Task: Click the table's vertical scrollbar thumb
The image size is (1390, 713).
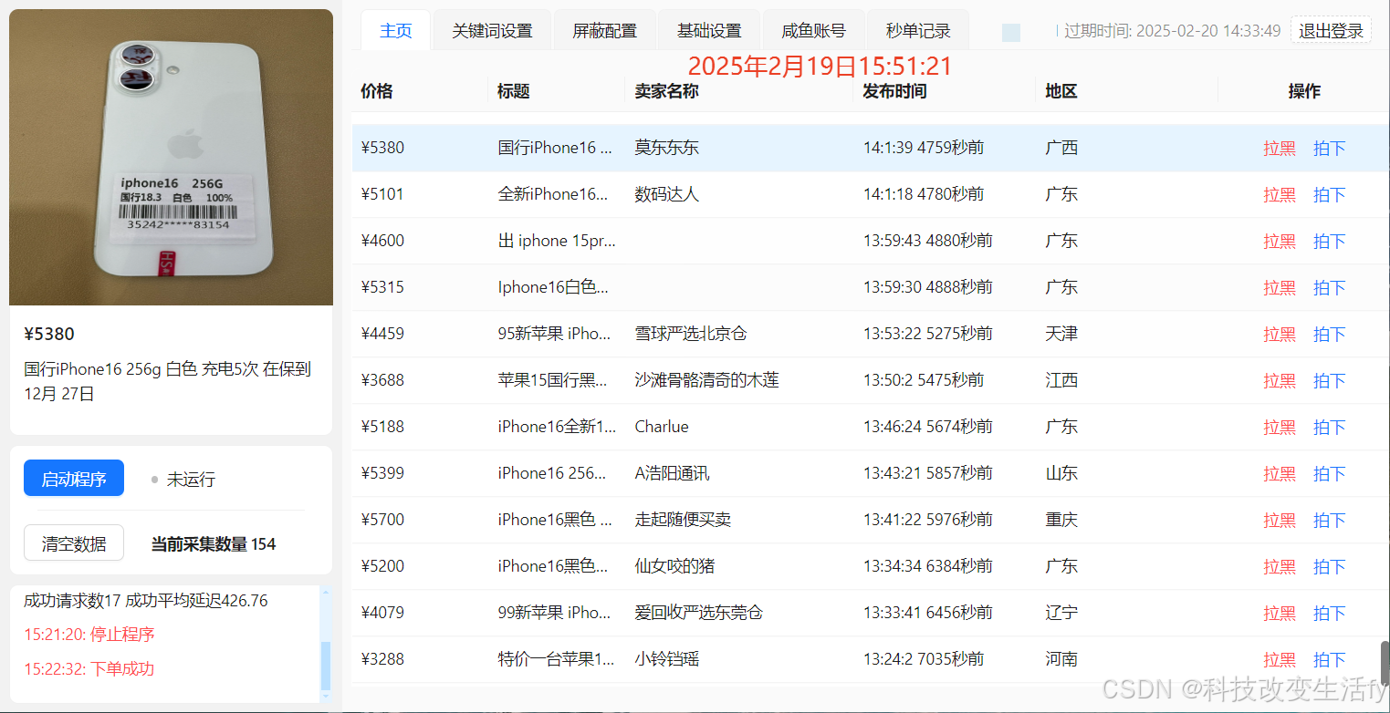Action: point(1385,663)
